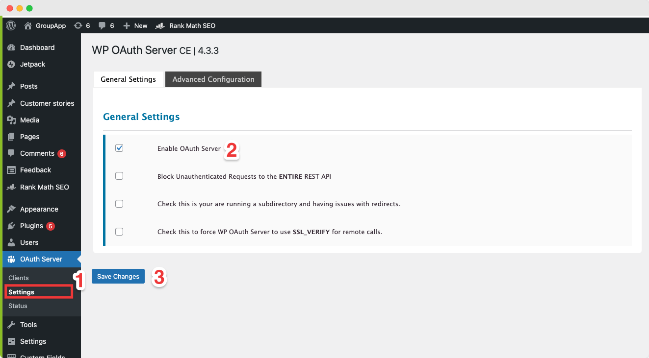Open the Clients submenu item

[19, 278]
